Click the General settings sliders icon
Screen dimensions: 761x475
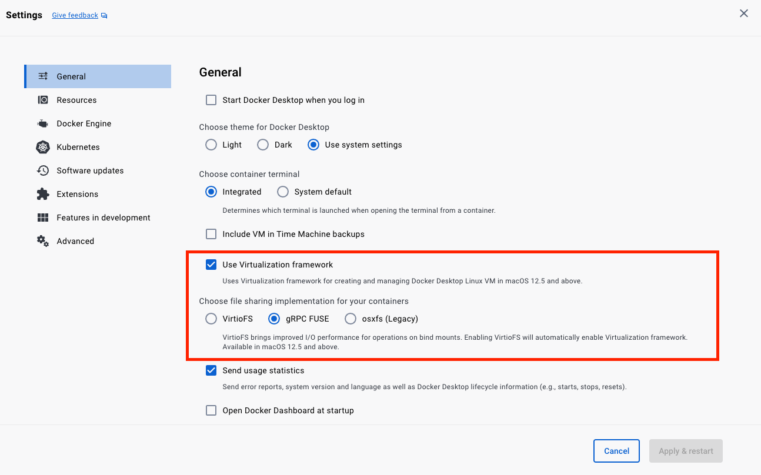click(x=42, y=76)
